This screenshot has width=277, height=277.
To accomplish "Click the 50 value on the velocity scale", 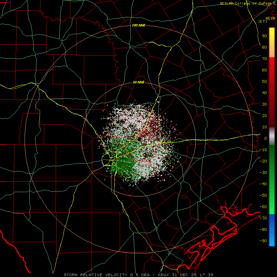I will click(264, 82).
